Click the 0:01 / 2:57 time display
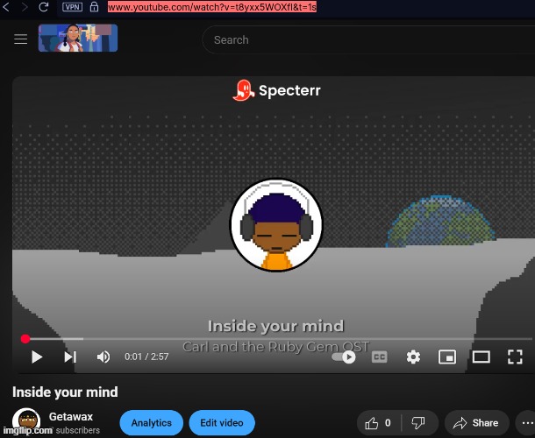Screen dimensions: 535x438 click(x=146, y=357)
